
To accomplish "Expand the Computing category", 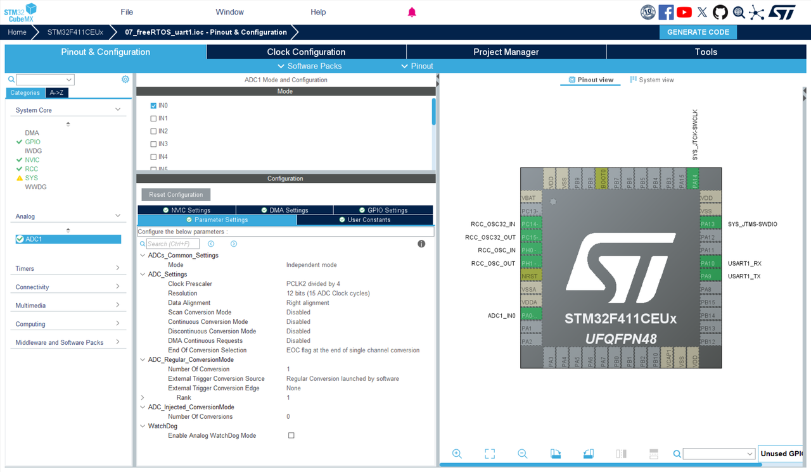I will pyautogui.click(x=118, y=323).
